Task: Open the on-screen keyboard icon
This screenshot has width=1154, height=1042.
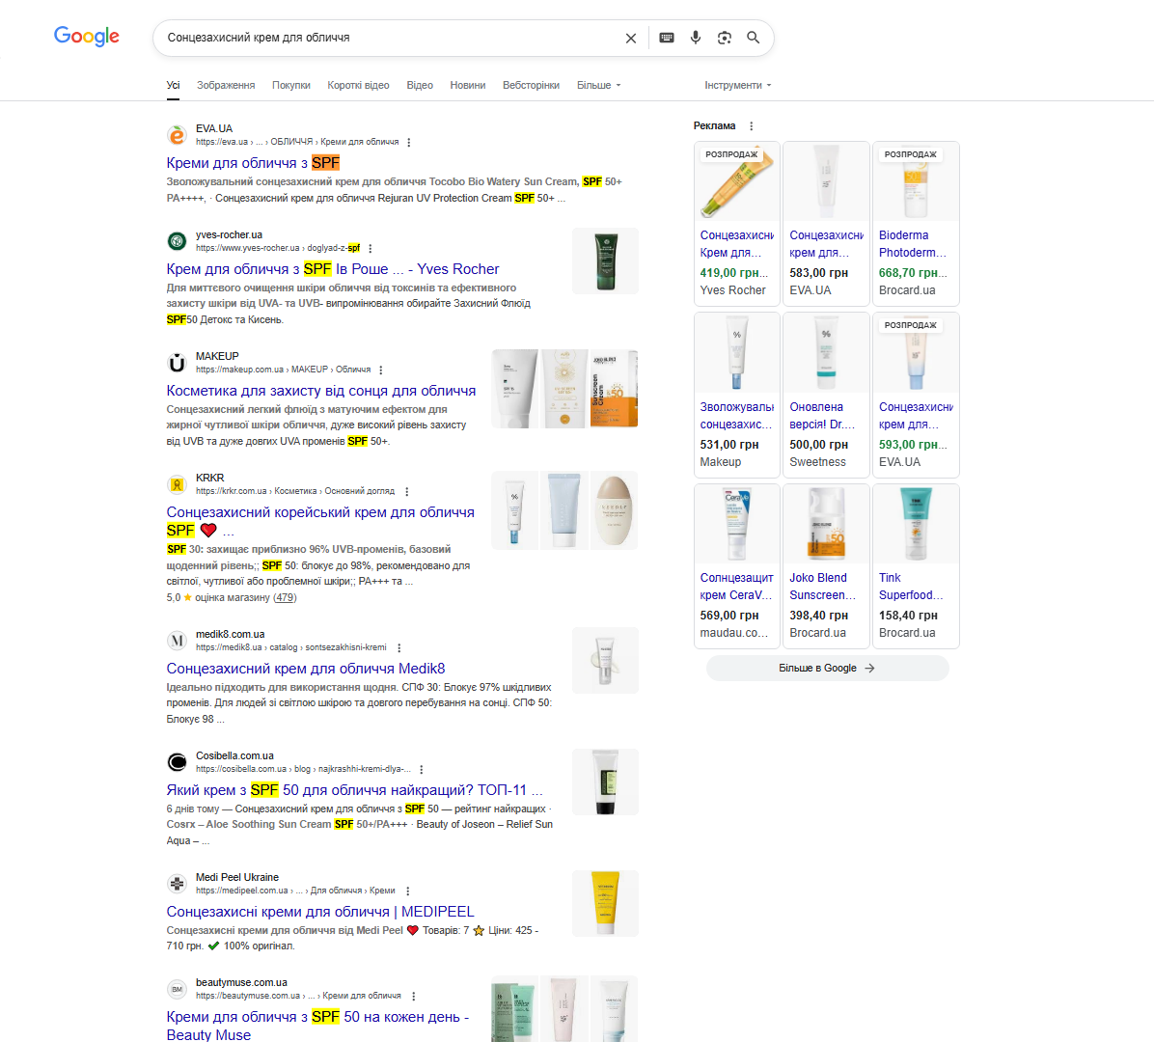Action: [x=667, y=38]
